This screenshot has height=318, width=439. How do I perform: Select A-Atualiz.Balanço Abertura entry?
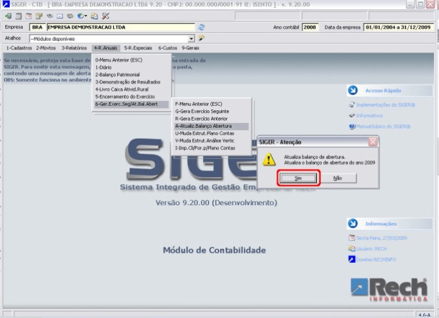tap(211, 126)
